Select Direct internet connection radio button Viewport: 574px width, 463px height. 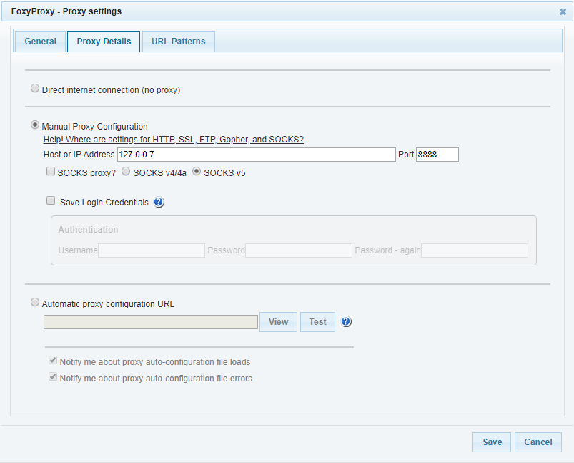(35, 88)
